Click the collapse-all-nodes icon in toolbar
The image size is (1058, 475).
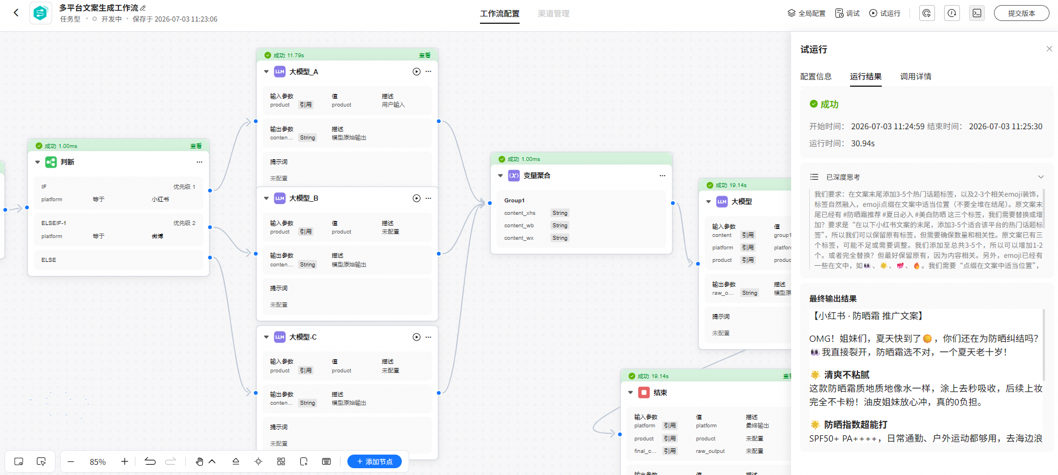236,461
